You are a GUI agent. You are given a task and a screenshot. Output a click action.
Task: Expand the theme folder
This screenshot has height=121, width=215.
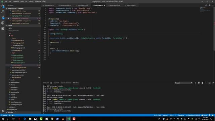12,85
